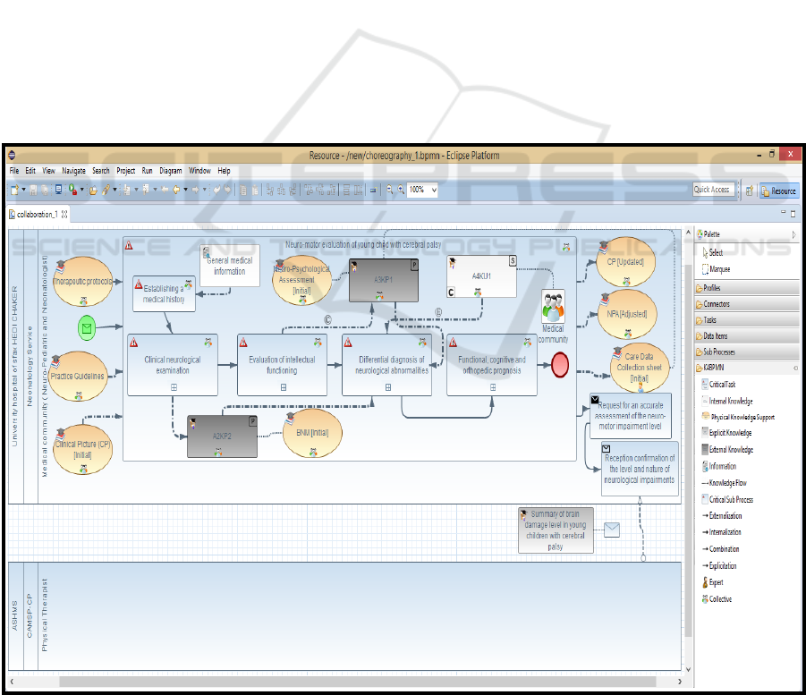Pick the Select arrow tool in the Palette
The image size is (806, 695).
716,252
